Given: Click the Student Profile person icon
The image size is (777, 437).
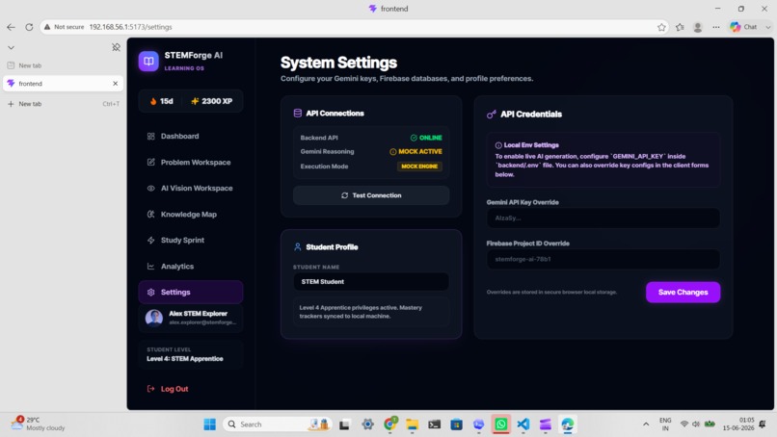Looking at the screenshot, I should 297,247.
